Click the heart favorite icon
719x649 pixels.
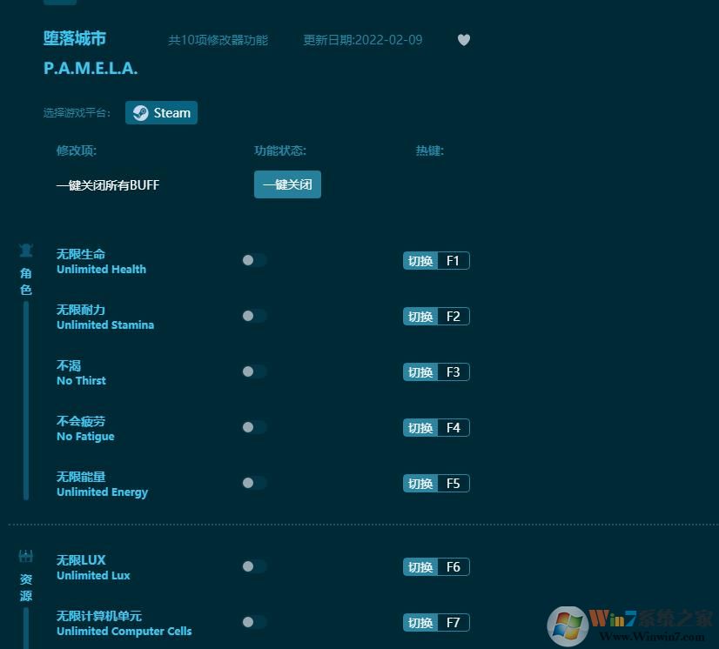pyautogui.click(x=463, y=39)
